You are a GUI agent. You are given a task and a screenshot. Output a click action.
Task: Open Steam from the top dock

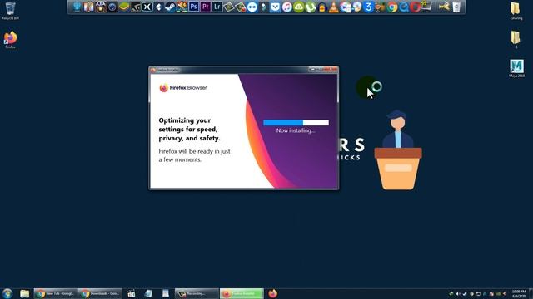tap(170, 7)
